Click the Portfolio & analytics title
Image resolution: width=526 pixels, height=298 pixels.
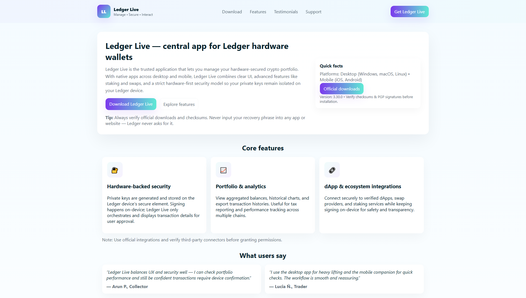[x=241, y=187]
